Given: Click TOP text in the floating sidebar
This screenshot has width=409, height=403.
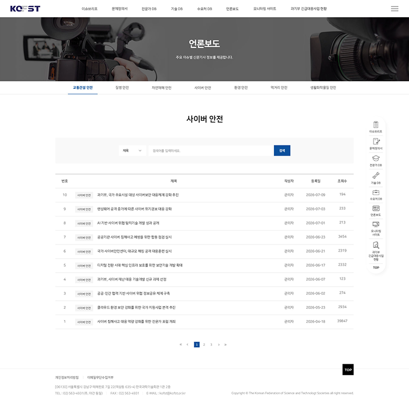Looking at the screenshot, I should 376,267.
